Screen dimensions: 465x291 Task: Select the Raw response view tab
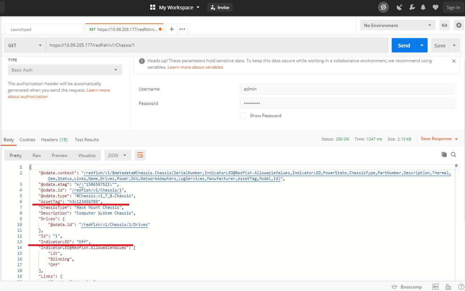37,155
